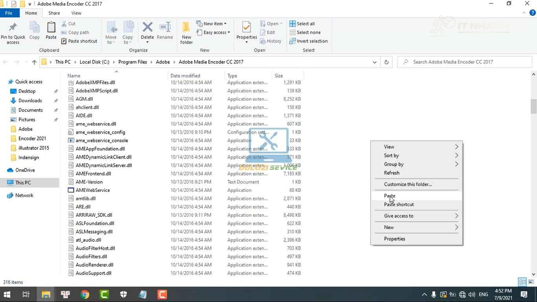The image size is (537, 302).
Task: Switch to details view toggle
Action: [522, 282]
